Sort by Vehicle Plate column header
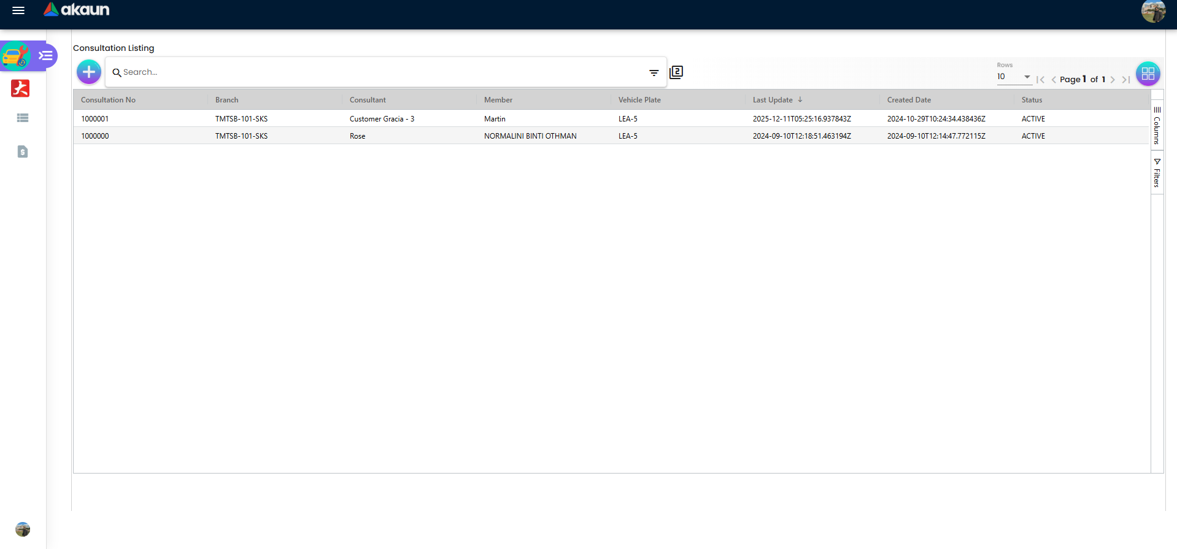Viewport: 1177px width, 549px height. tap(639, 100)
